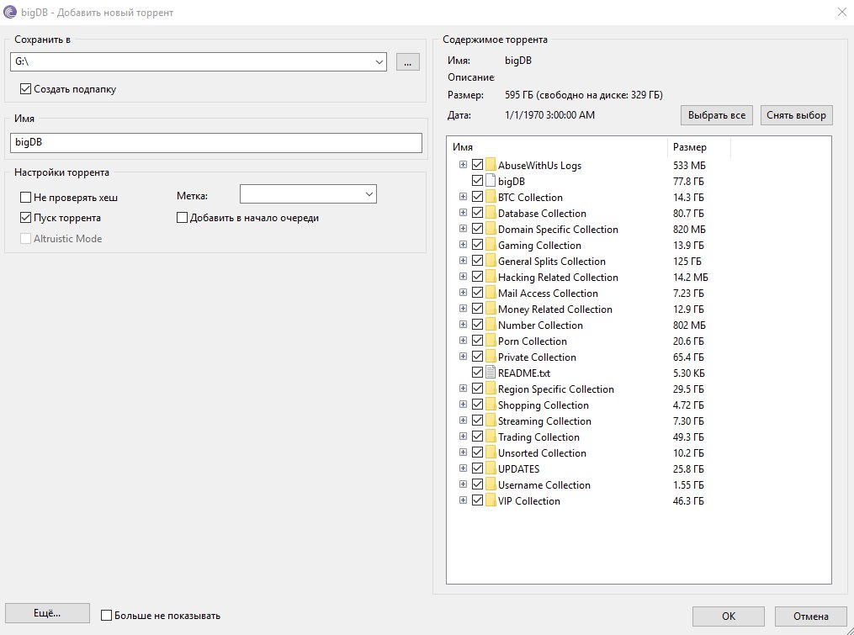Click the size value 125 ГБ
Image resolution: width=854 pixels, height=635 pixels.
(x=687, y=261)
